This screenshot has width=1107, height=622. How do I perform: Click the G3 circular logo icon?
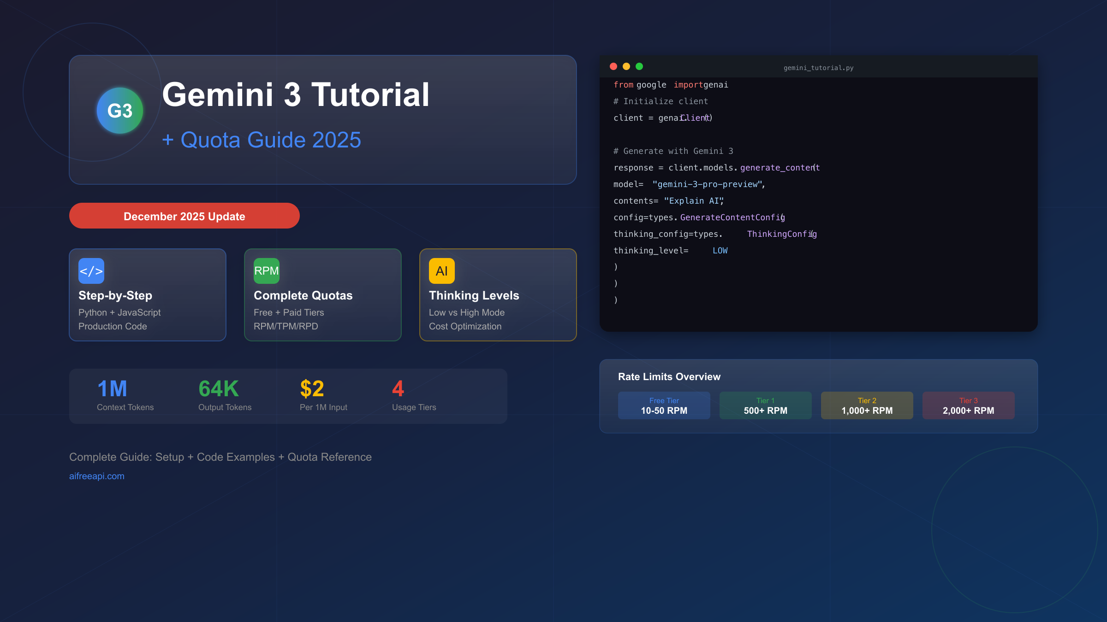click(119, 111)
